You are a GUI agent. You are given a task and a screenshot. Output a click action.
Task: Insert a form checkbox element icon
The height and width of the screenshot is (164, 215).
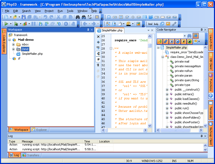[127, 17]
